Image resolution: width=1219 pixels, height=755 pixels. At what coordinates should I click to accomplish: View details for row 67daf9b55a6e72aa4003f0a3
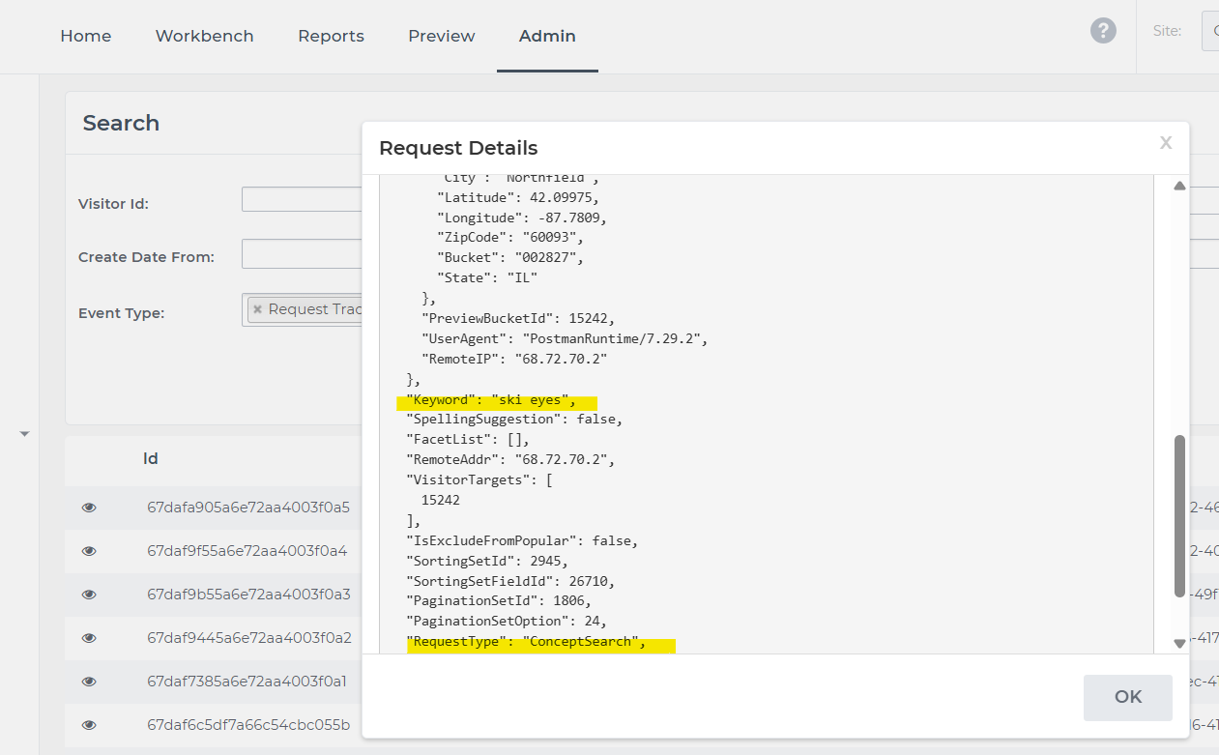(89, 595)
